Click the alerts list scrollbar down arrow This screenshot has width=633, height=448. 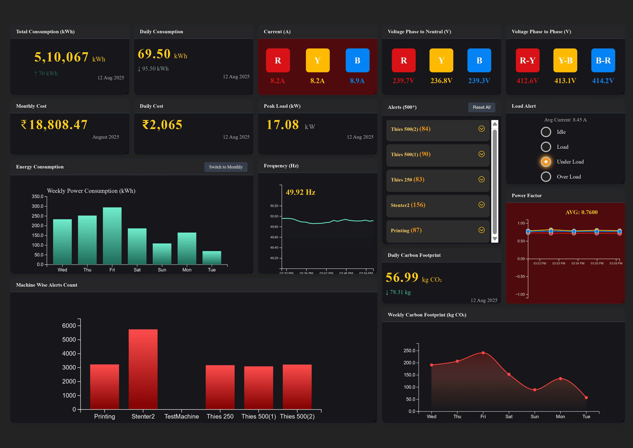[495, 239]
